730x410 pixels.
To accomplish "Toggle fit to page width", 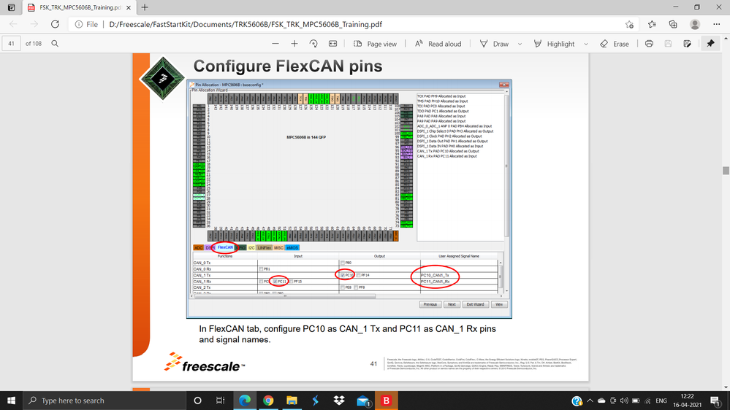I will [333, 43].
